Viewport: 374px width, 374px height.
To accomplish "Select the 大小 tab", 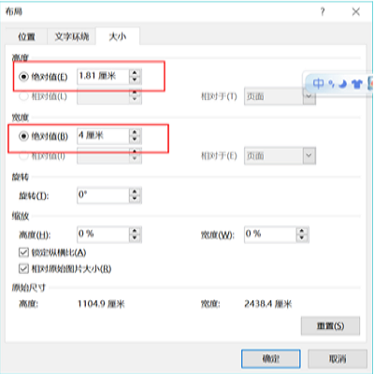I will coord(118,36).
